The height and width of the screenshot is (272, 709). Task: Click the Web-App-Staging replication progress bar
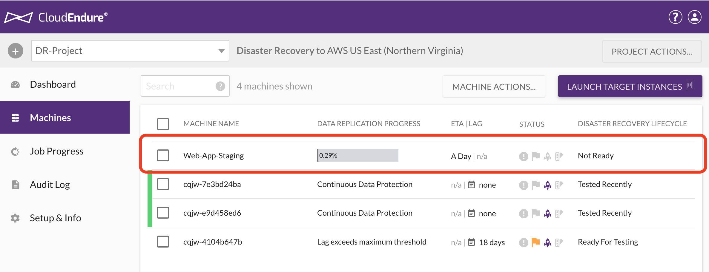tap(357, 155)
